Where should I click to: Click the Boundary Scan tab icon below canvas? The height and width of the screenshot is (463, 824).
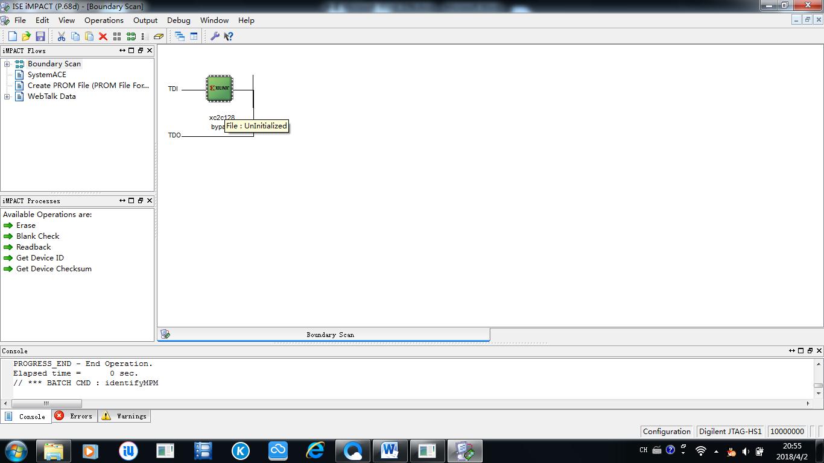165,335
